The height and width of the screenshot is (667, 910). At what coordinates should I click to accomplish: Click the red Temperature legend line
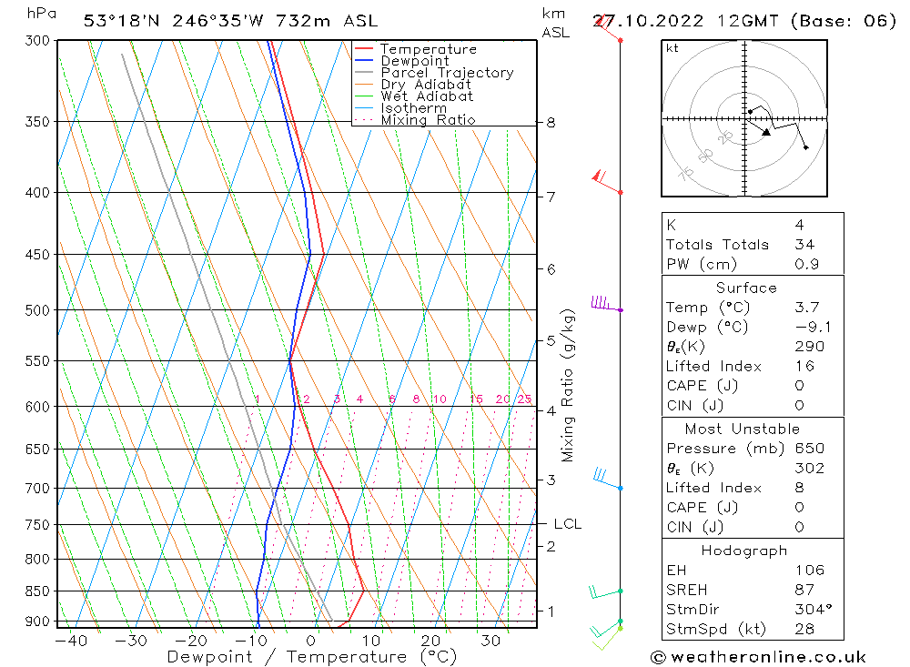[363, 49]
